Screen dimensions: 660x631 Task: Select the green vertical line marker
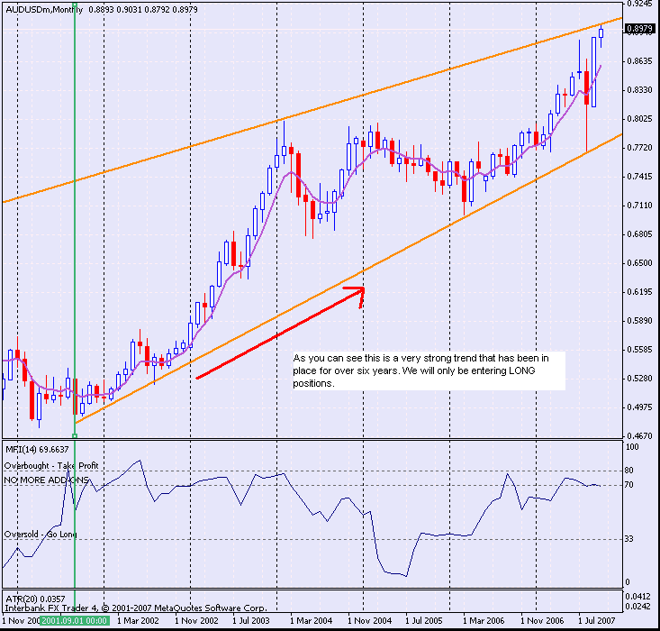pos(75,219)
